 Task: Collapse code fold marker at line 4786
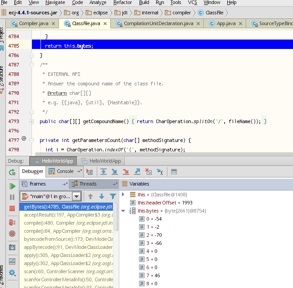pos(32,55)
